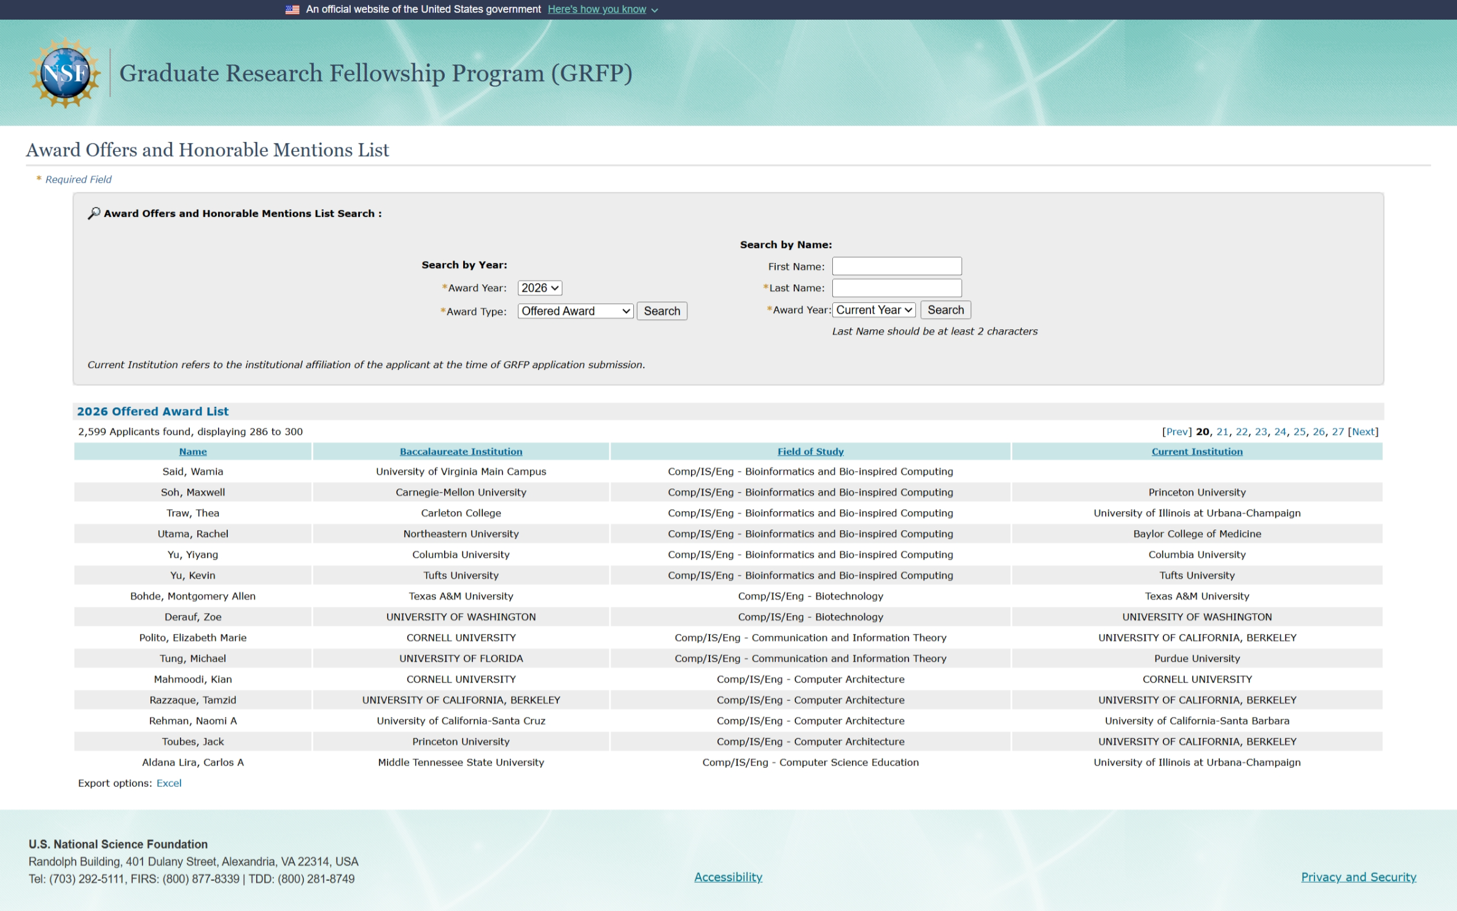Select name 'Yu, Yiyang'
This screenshot has width=1457, height=911.
(193, 555)
